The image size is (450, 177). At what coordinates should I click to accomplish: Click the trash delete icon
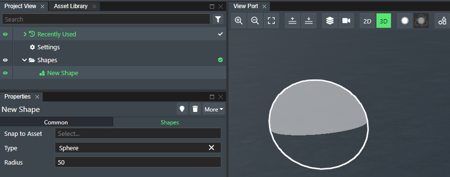click(195, 109)
